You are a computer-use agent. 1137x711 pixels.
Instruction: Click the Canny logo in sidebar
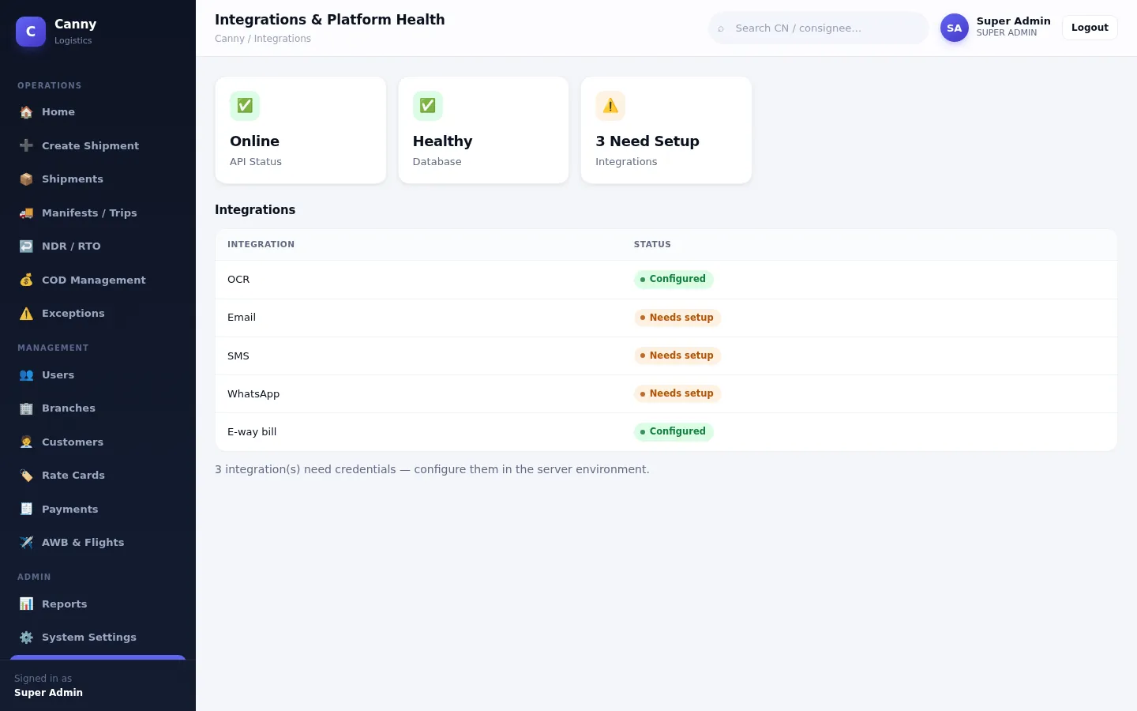click(31, 32)
